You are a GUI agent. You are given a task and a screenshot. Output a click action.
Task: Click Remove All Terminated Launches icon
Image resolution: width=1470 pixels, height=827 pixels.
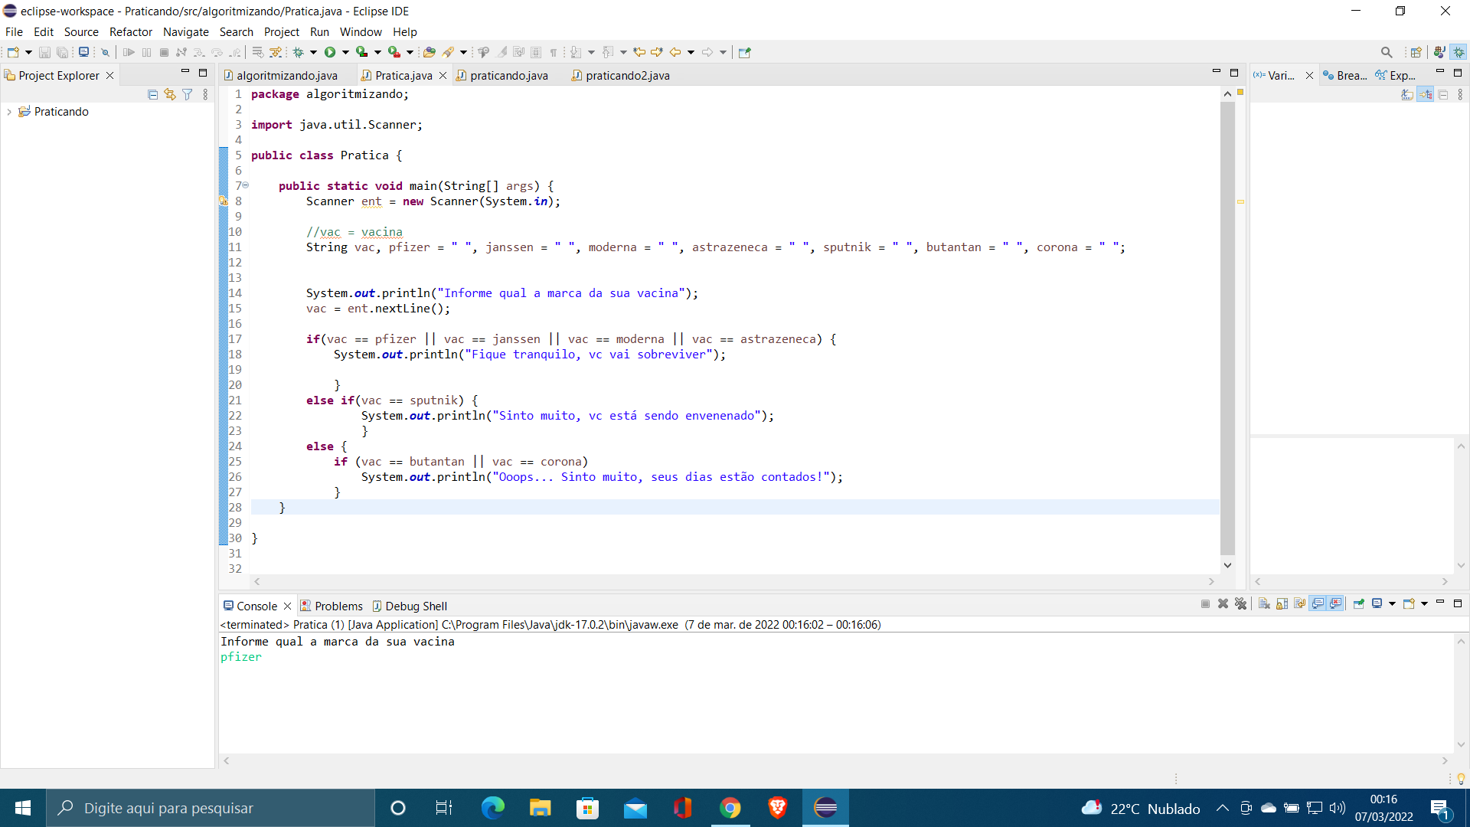coord(1241,603)
